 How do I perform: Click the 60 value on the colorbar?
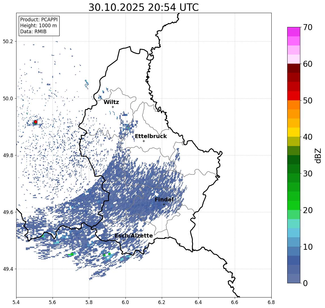click(x=308, y=64)
